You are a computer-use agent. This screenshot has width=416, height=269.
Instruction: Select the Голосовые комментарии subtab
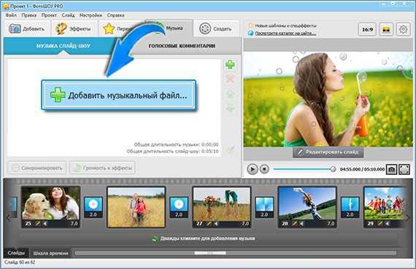(x=182, y=46)
